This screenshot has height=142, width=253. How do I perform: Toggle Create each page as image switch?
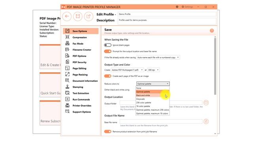[x=108, y=76]
